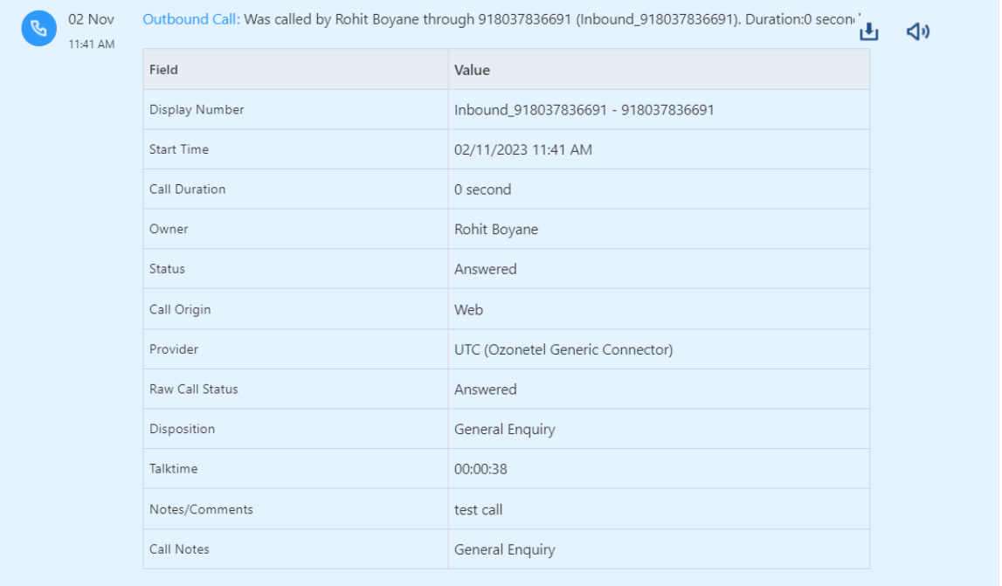Click the Call Origin Web value
1002x586 pixels.
[x=468, y=309]
